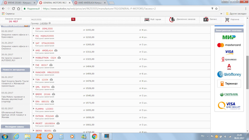
Task: Switch to BREMI 20166 browser tab
Action: click(19, 3)
